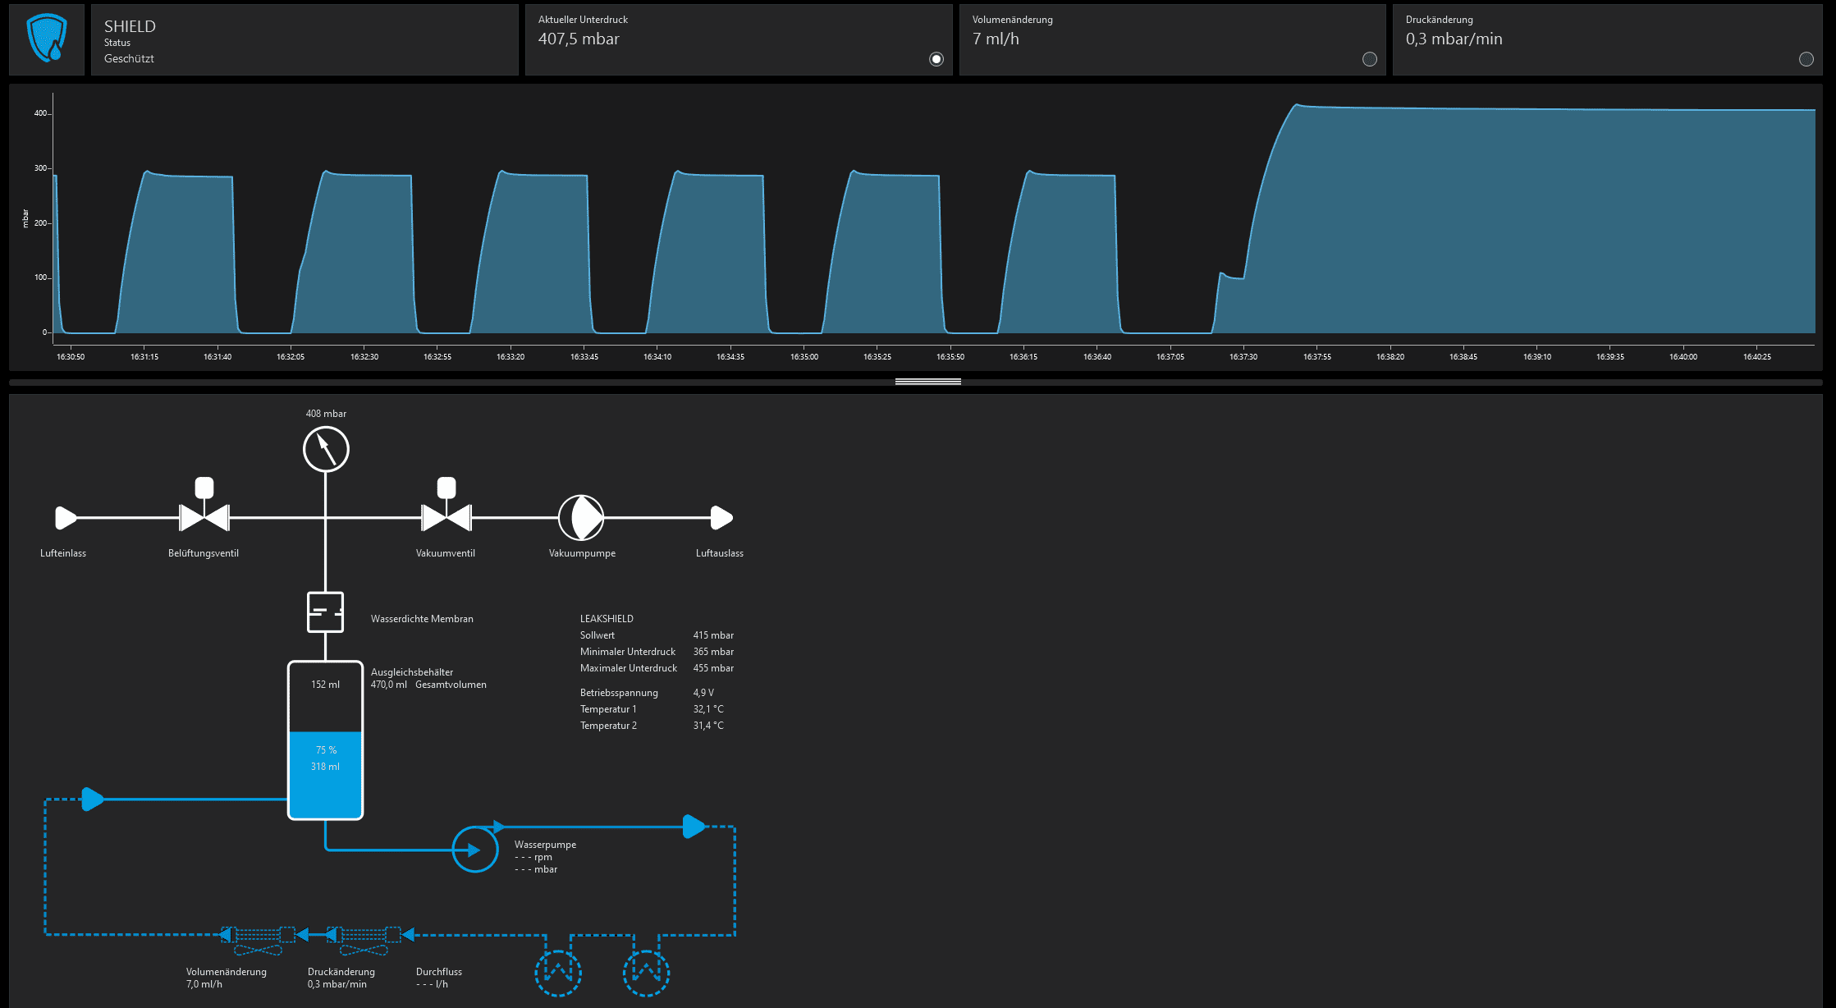Click the splitter handle between chart and diagram
Screen dimensions: 1836x1008
[927, 382]
